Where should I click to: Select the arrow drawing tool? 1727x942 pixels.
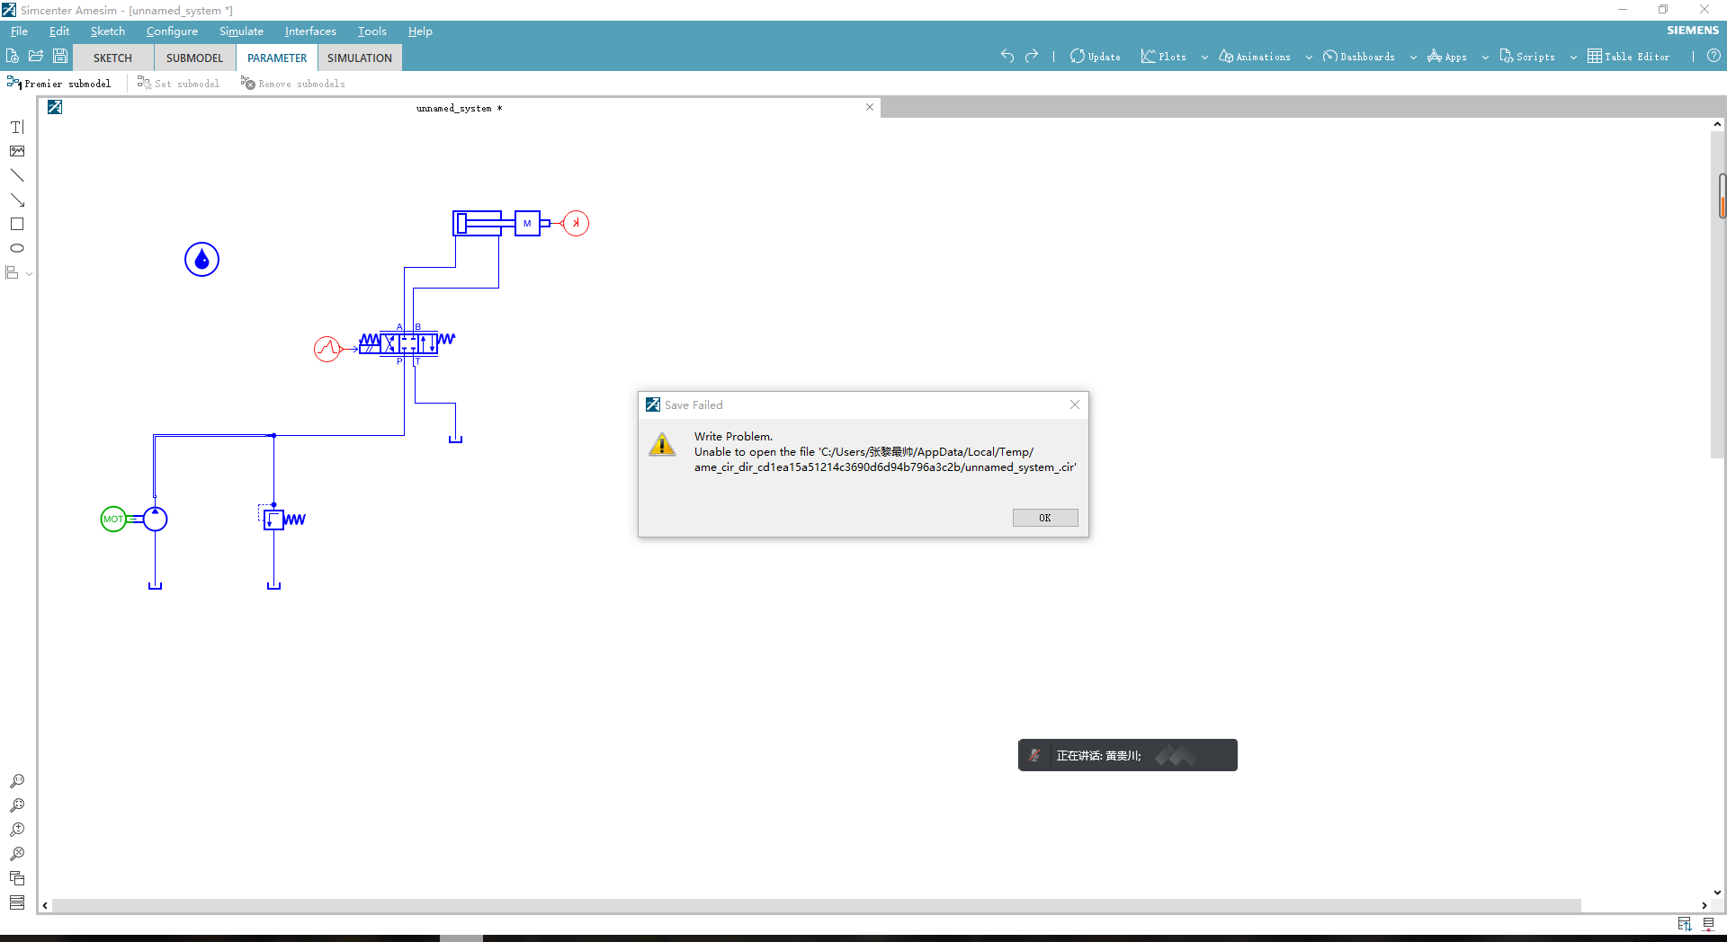pos(17,200)
